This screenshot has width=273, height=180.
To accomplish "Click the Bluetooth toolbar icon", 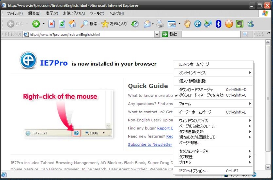I will [218, 24].
